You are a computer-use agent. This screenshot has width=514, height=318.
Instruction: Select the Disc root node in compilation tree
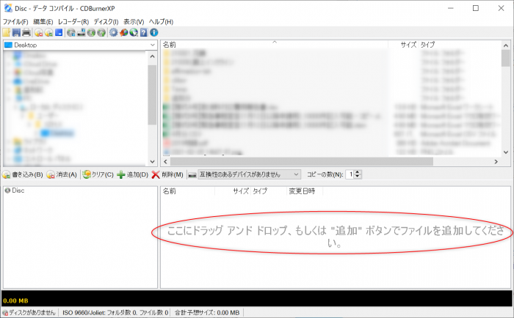tap(15, 191)
